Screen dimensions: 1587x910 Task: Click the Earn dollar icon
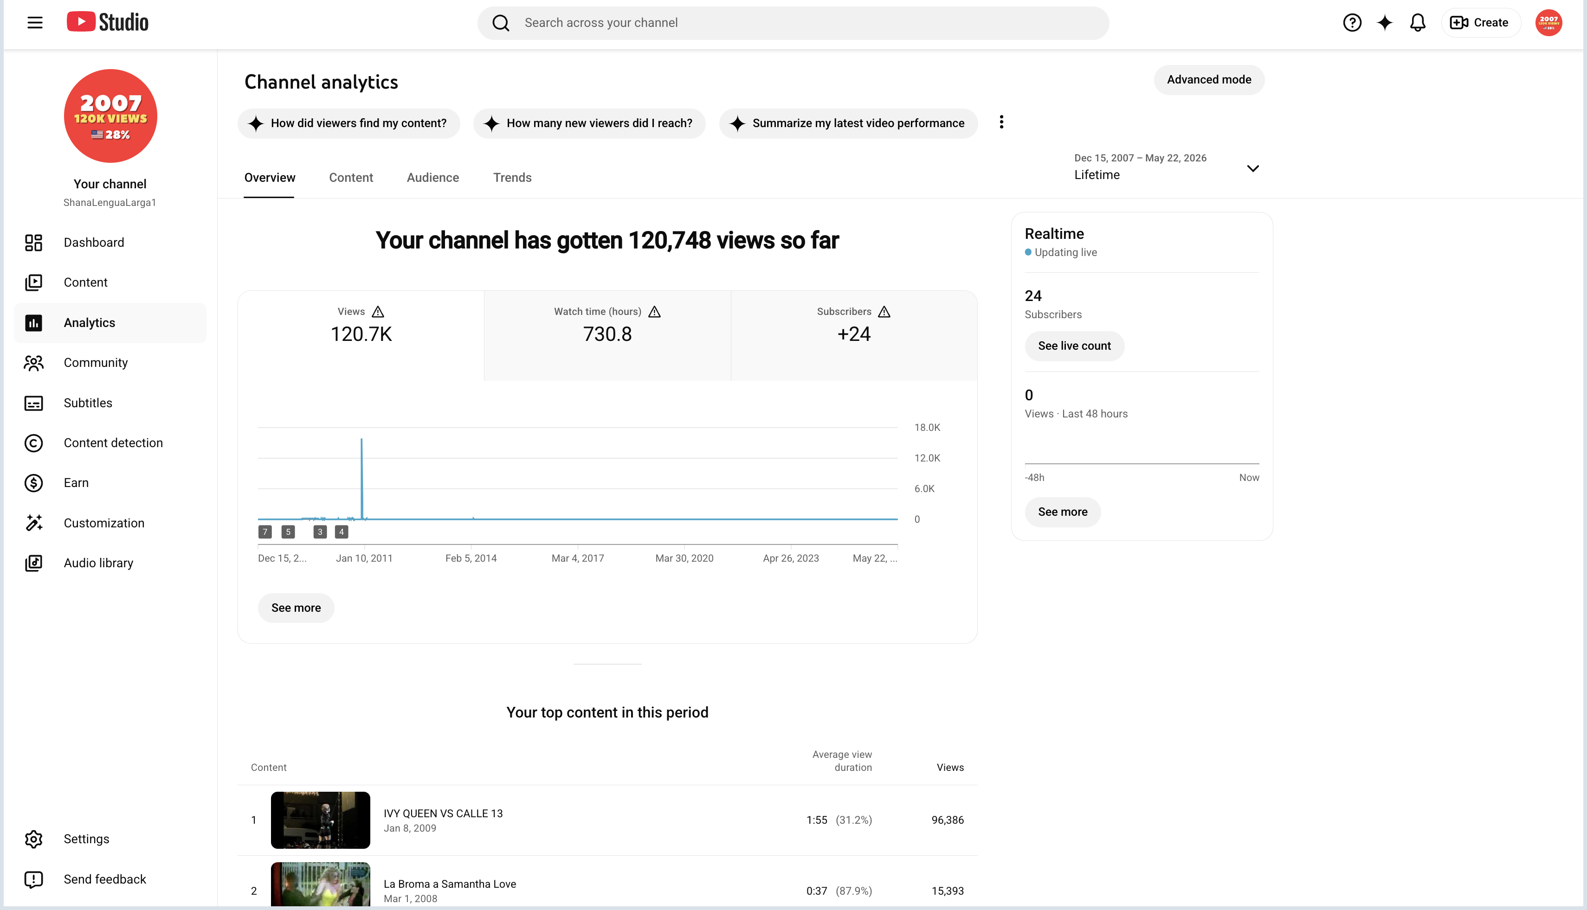34,483
